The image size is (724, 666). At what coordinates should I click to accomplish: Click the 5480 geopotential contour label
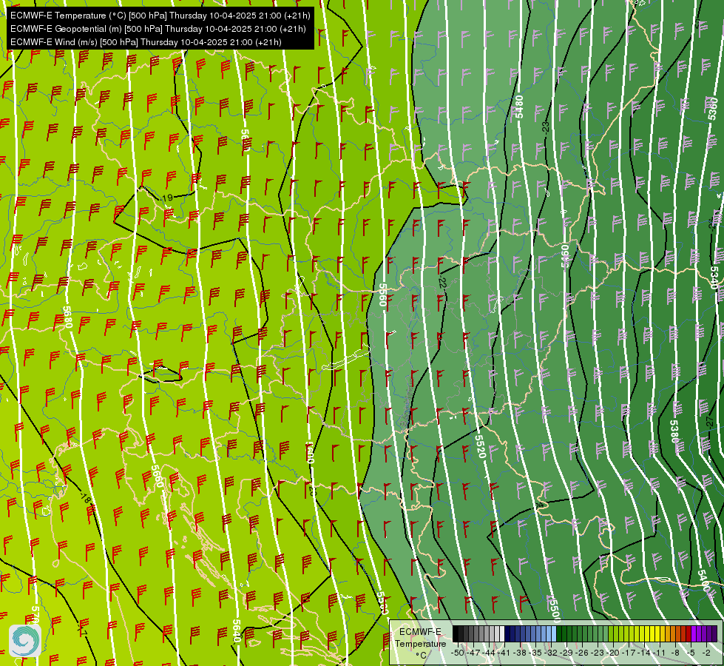(x=519, y=107)
